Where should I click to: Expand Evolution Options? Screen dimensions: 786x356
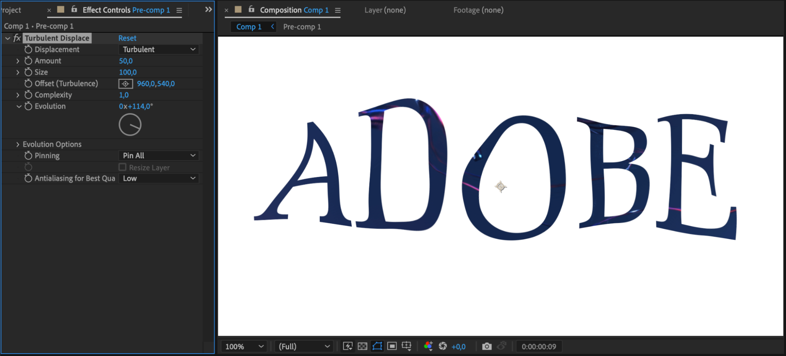tap(18, 144)
